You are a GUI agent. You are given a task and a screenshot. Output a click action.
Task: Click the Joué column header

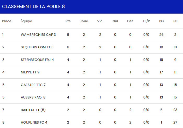tap(84, 21)
